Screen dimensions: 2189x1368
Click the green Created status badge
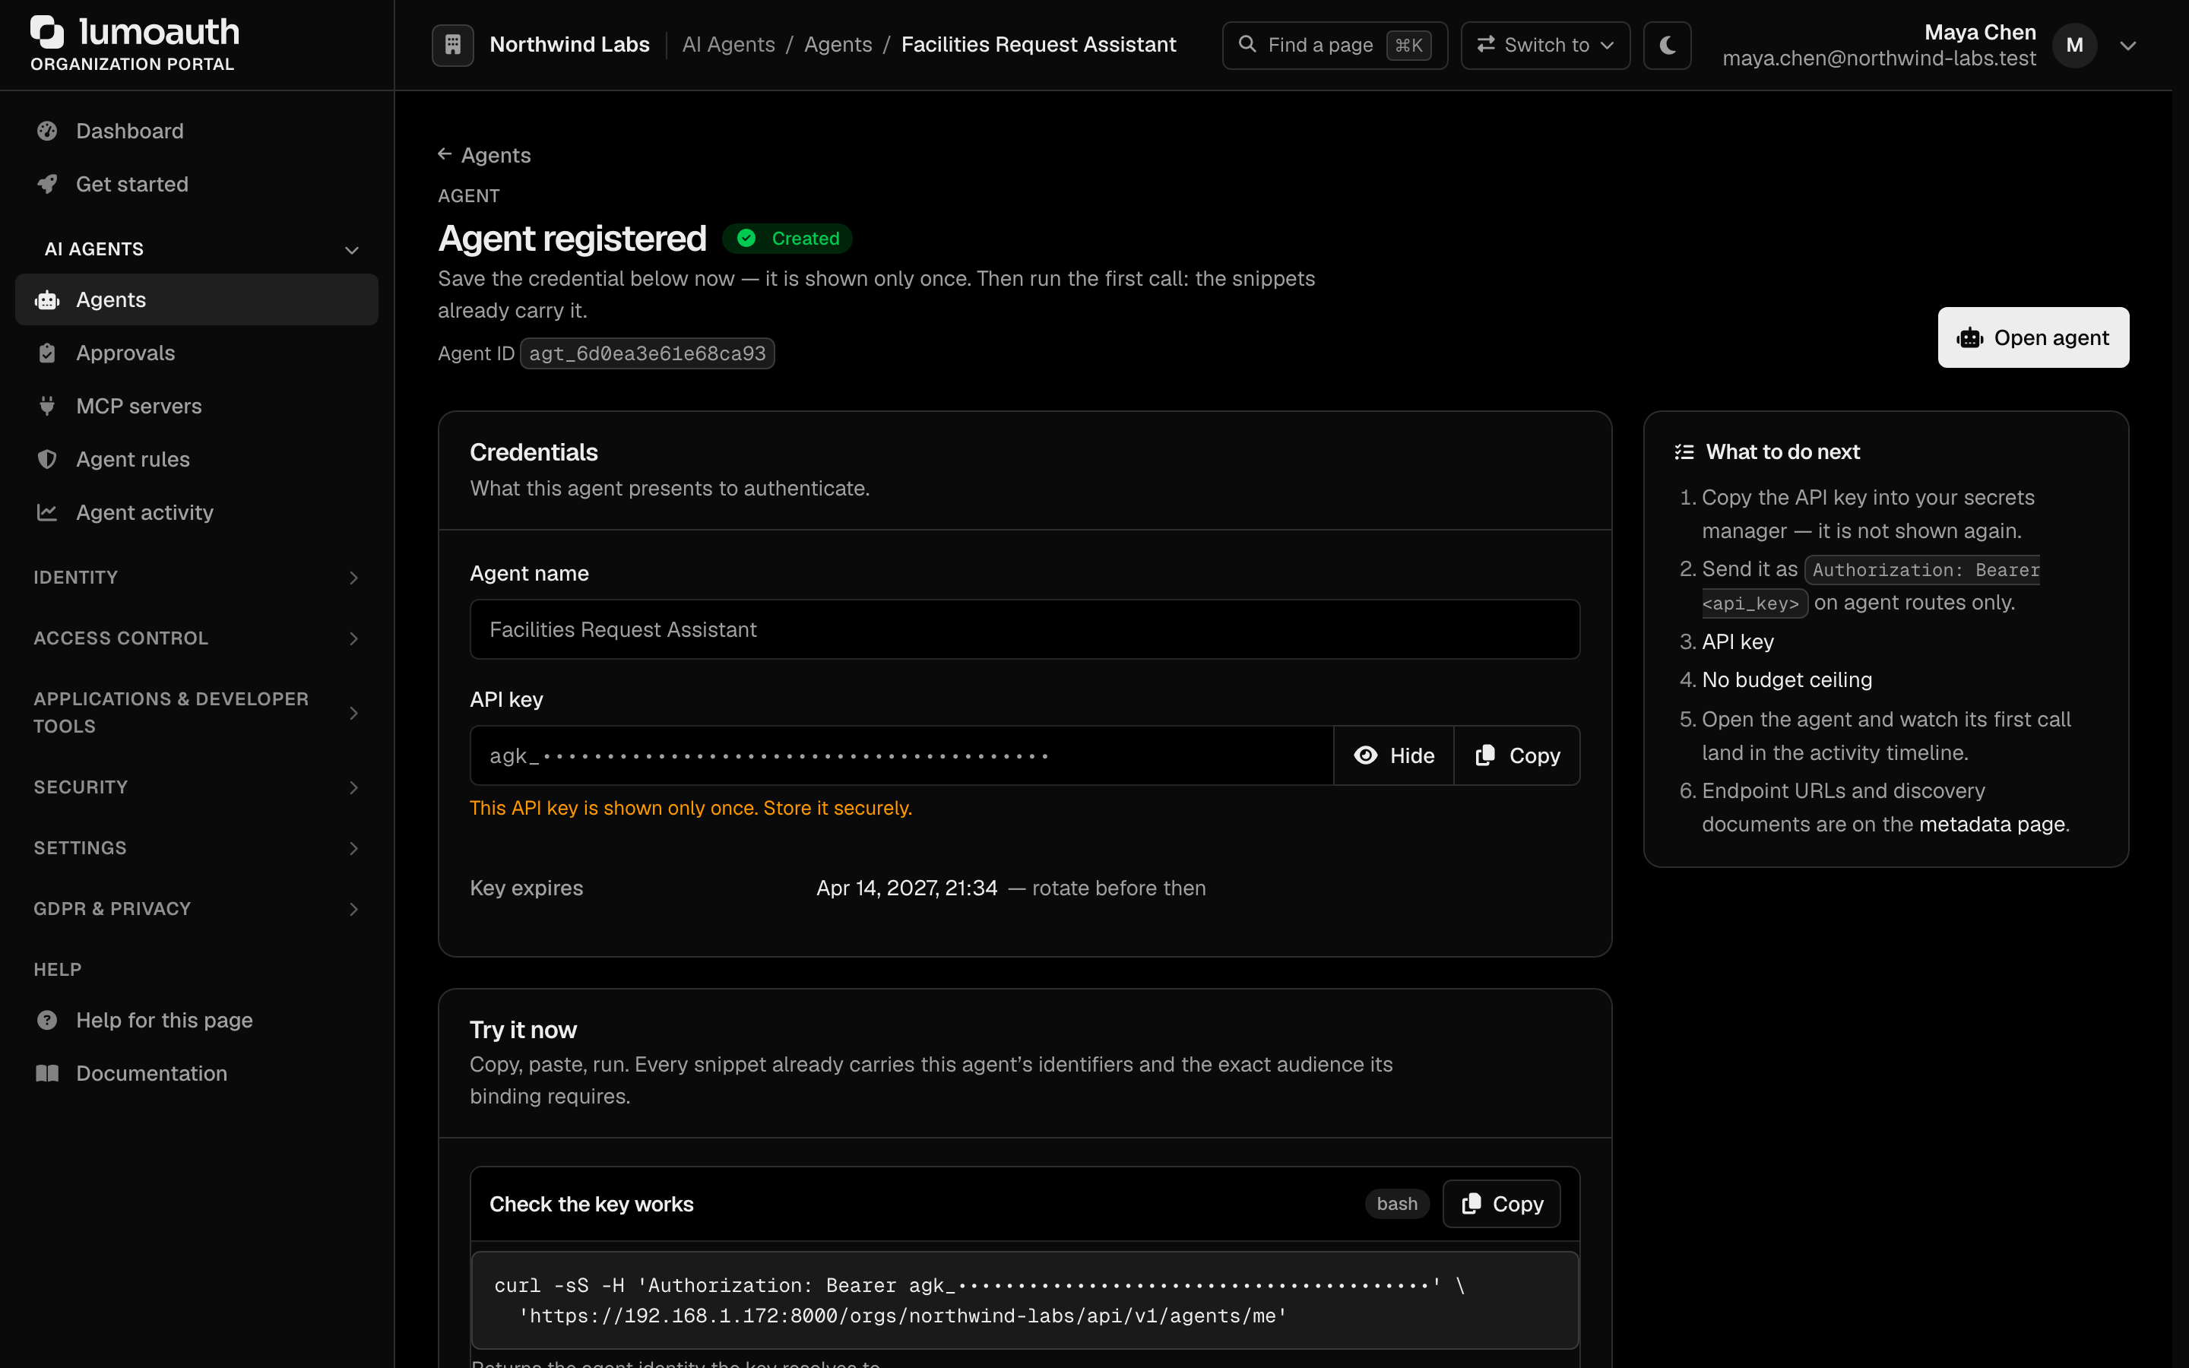(787, 239)
